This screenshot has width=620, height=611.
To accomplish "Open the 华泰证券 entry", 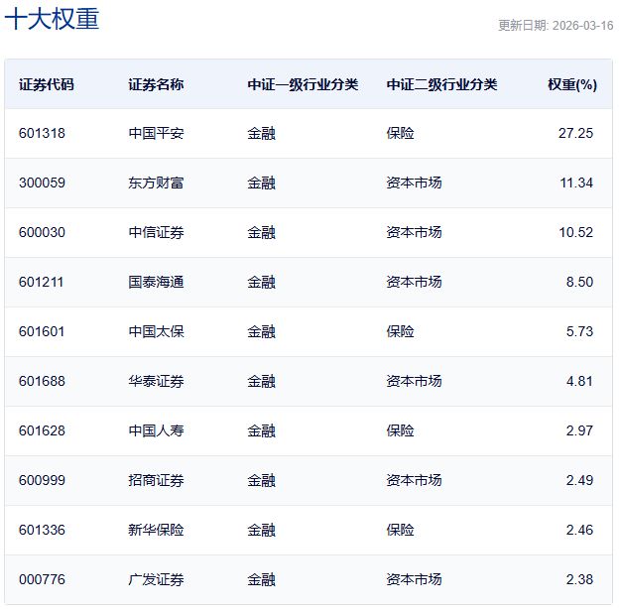I will tap(156, 381).
